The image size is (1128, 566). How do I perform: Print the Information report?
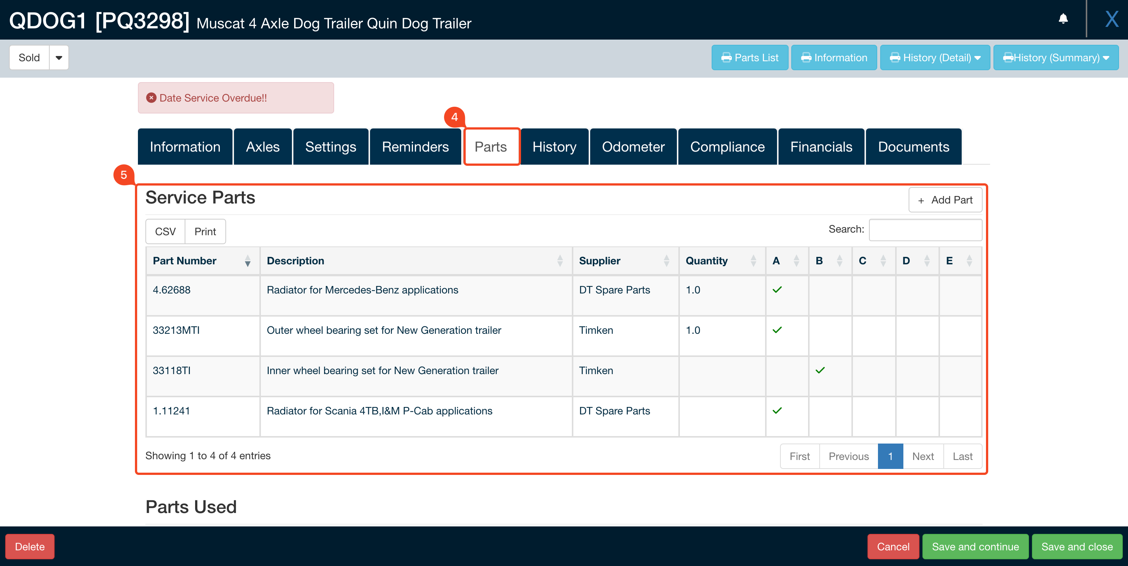pyautogui.click(x=834, y=57)
